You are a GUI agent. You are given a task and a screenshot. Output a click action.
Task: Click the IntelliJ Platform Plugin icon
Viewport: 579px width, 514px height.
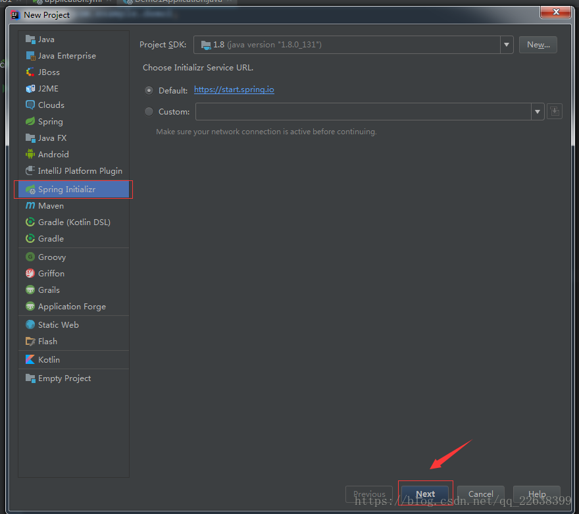(x=30, y=170)
